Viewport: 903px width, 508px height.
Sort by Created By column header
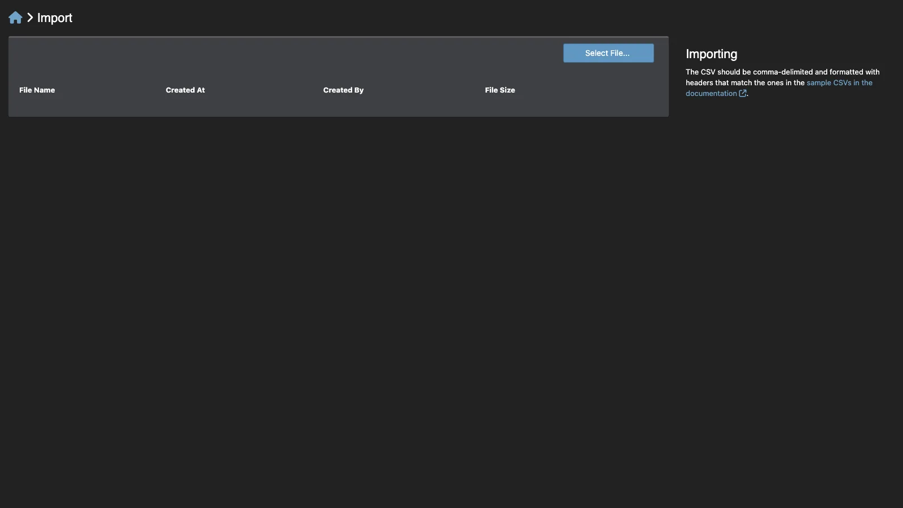(x=343, y=90)
